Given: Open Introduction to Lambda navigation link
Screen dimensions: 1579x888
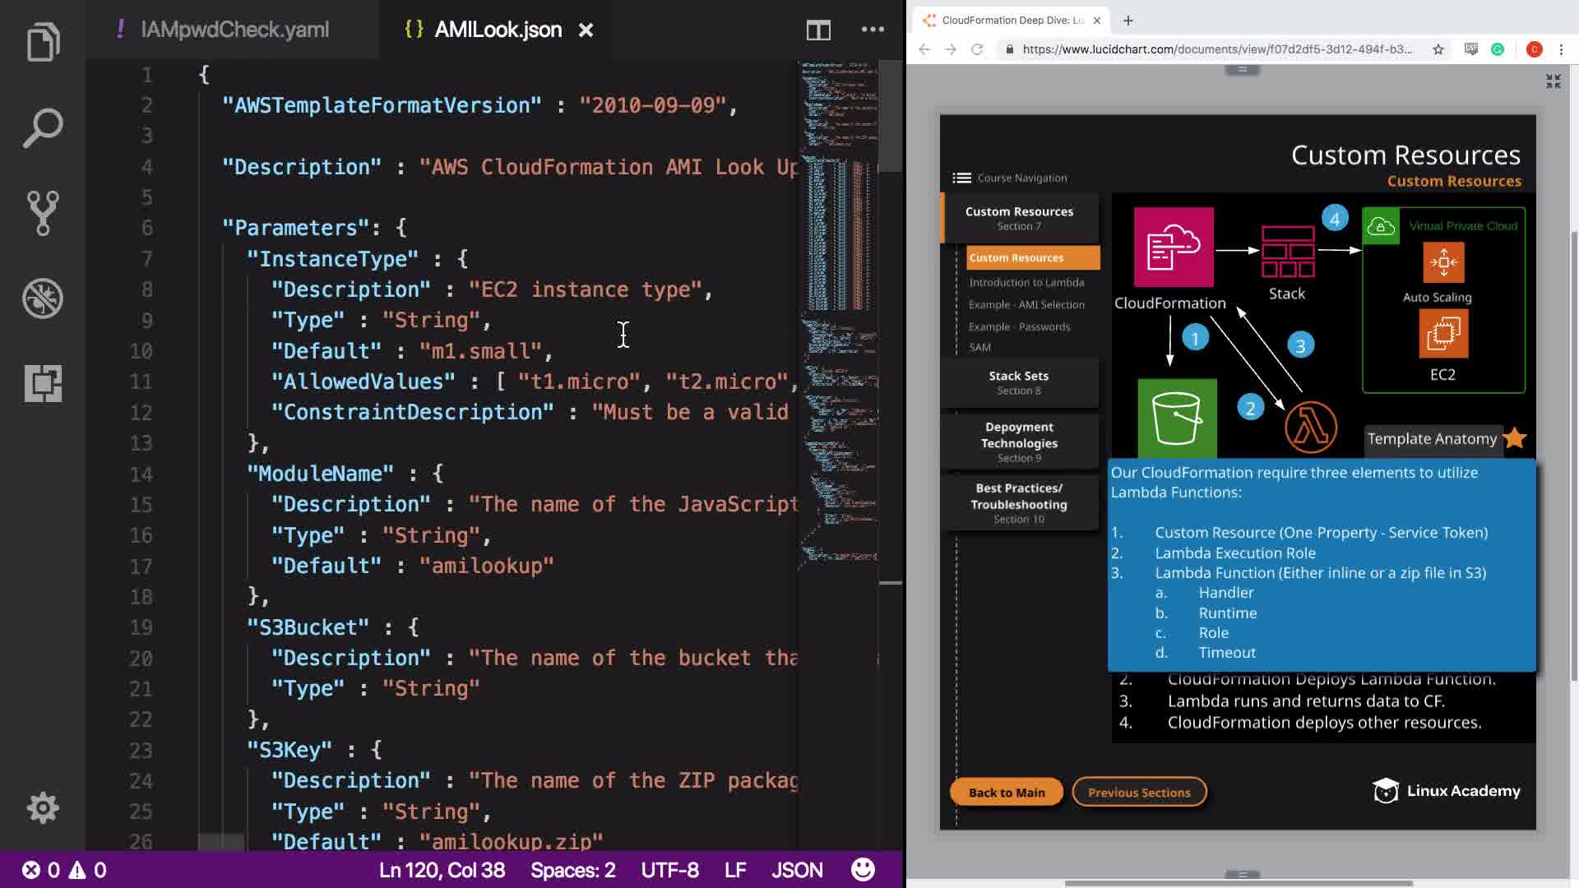Looking at the screenshot, I should (x=1026, y=282).
